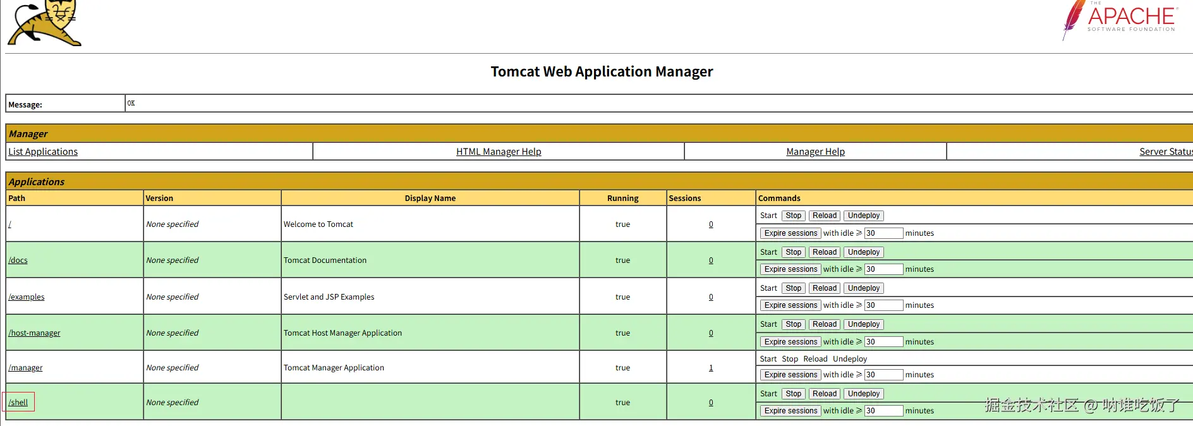Expire sessions for the root / application
Image resolution: width=1193 pixels, height=426 pixels.
(790, 233)
